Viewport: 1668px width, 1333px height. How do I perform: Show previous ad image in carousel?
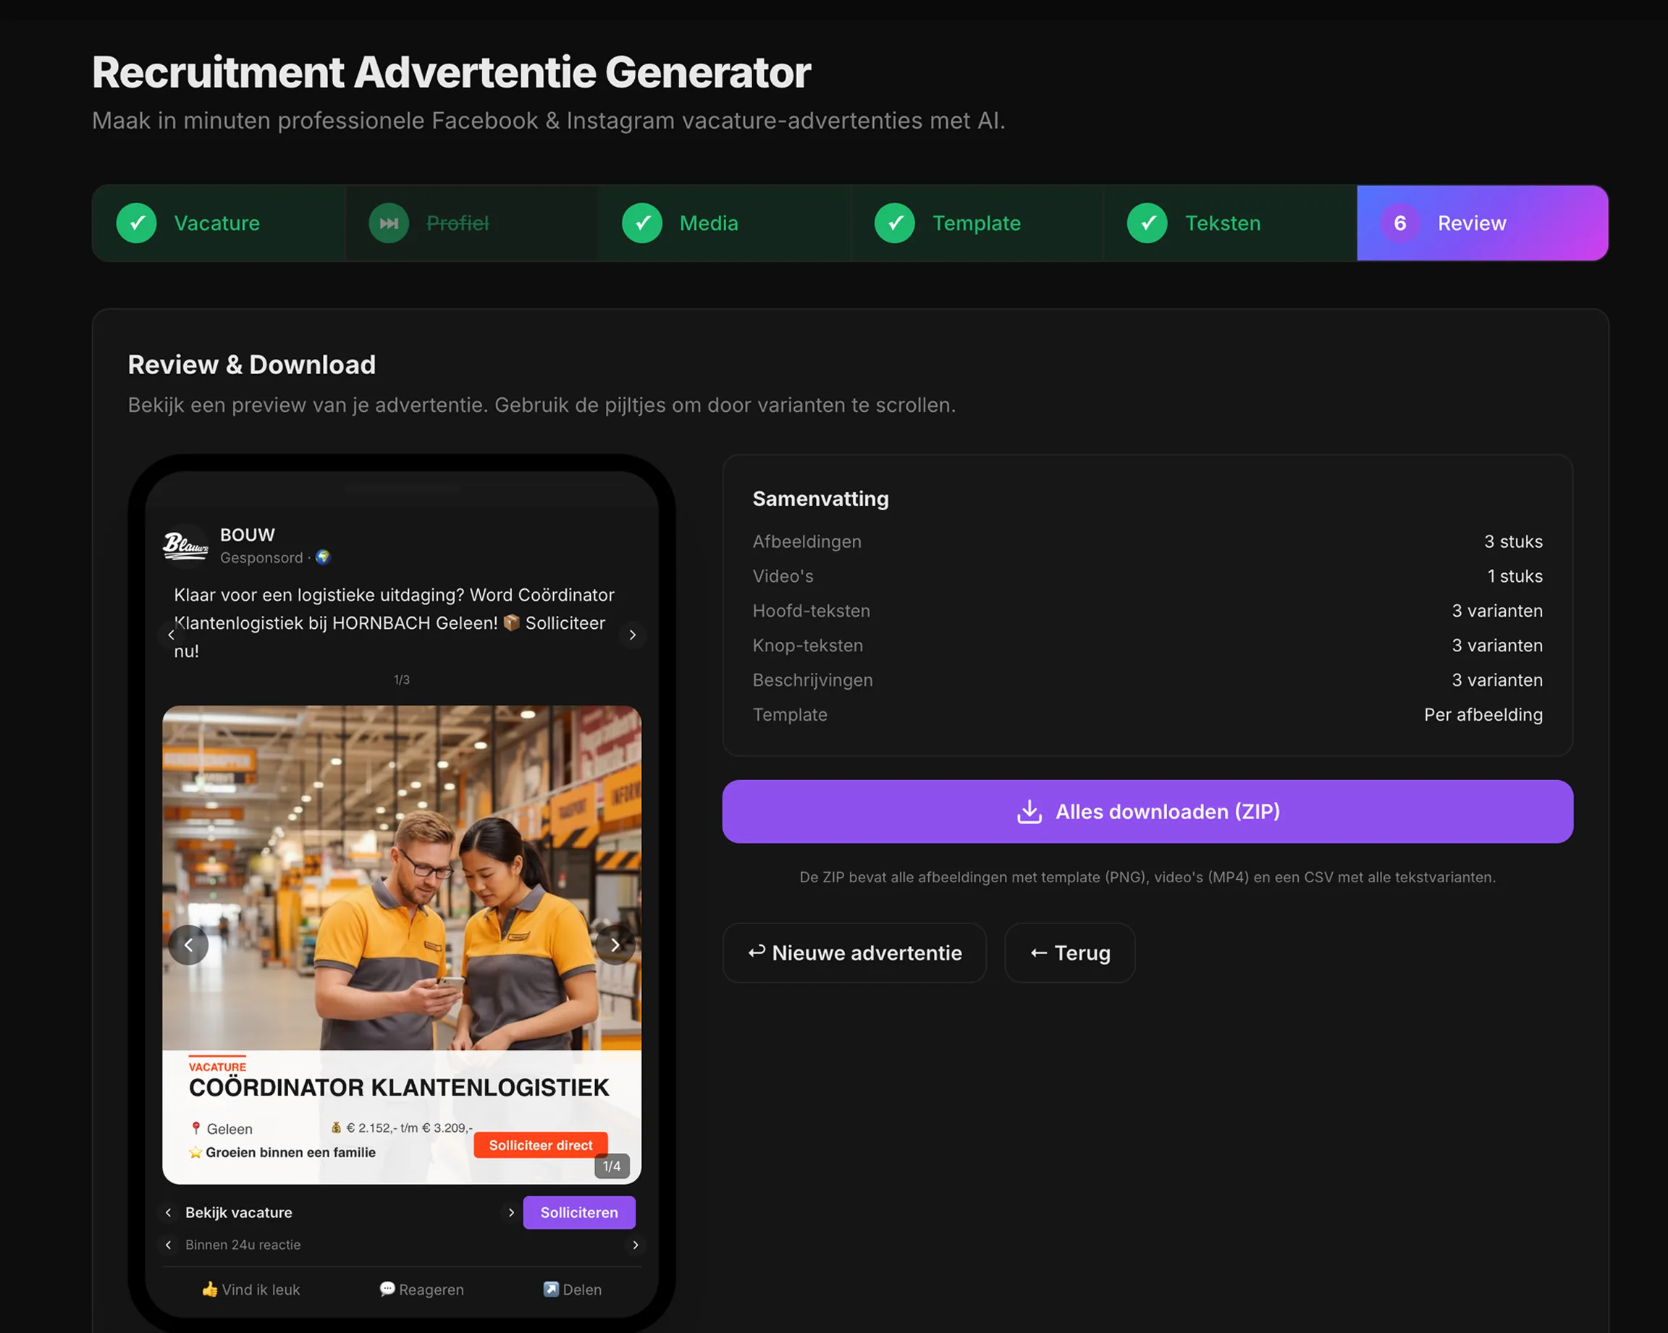tap(188, 945)
